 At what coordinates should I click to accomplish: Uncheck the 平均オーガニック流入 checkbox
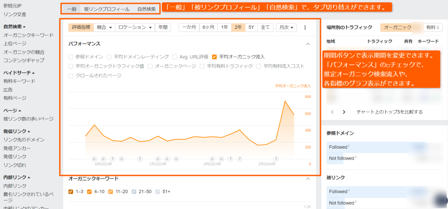click(214, 57)
